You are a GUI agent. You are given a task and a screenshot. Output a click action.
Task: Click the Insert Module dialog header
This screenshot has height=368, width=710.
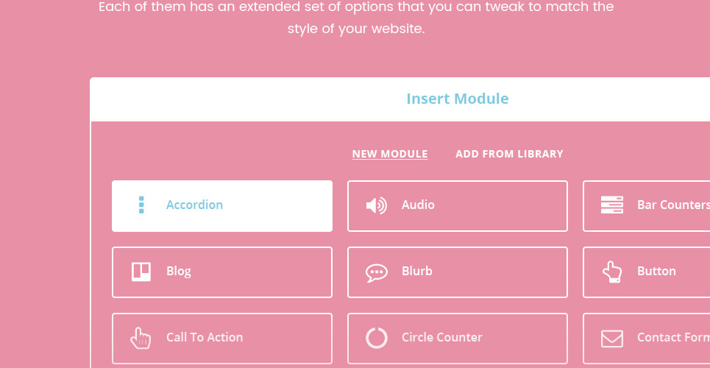point(457,99)
